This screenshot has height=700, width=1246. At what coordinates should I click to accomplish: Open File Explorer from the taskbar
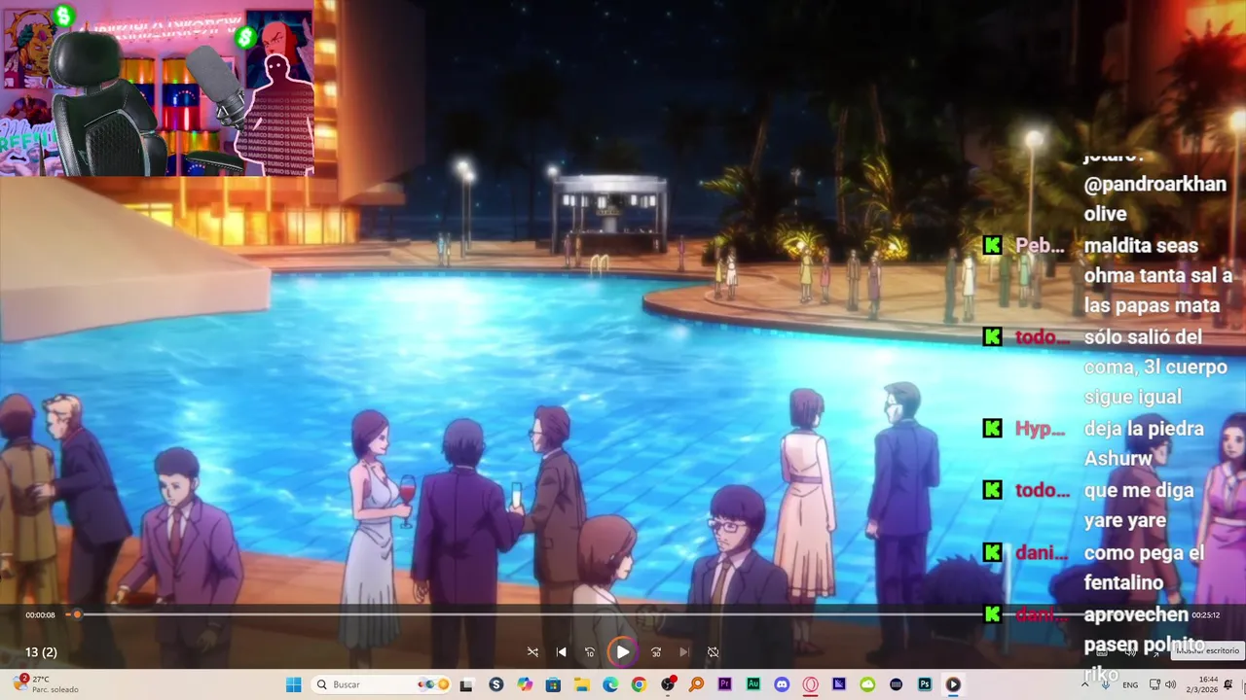(x=582, y=684)
